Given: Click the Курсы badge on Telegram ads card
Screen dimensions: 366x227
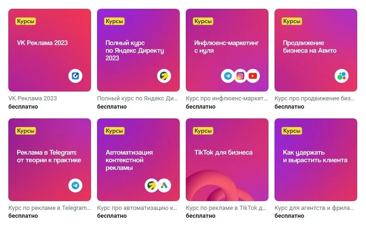Looking at the screenshot, I should pos(26,131).
